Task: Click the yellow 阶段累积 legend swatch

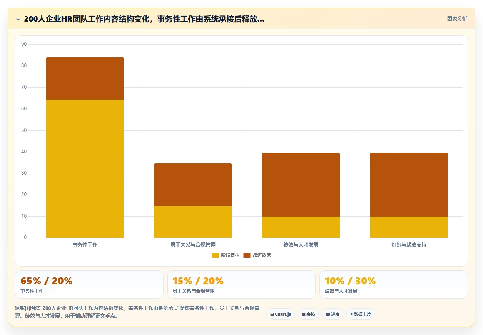Action: pos(215,255)
